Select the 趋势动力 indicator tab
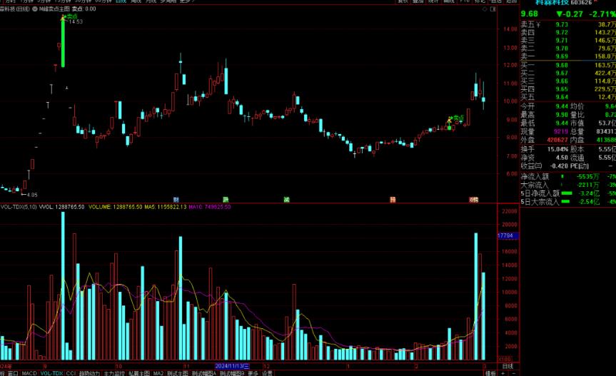 [89, 373]
